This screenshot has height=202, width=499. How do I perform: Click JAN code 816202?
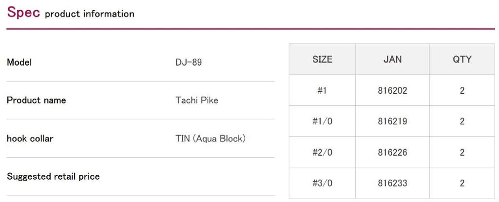click(x=392, y=90)
